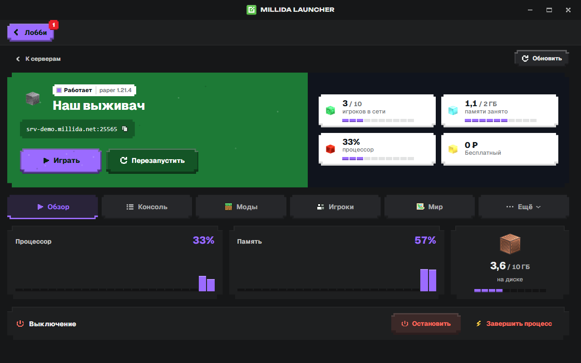581x363 pixels.
Task: Click the Обновить refresh button
Action: (x=542, y=59)
